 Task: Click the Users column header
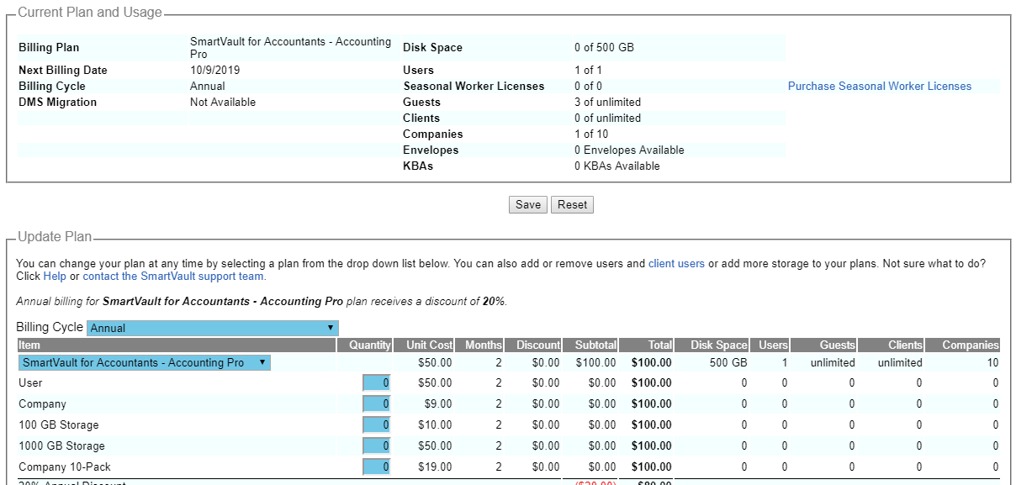770,345
